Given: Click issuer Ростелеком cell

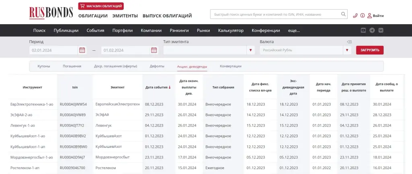Looking at the screenshot, I should click(106, 168).
